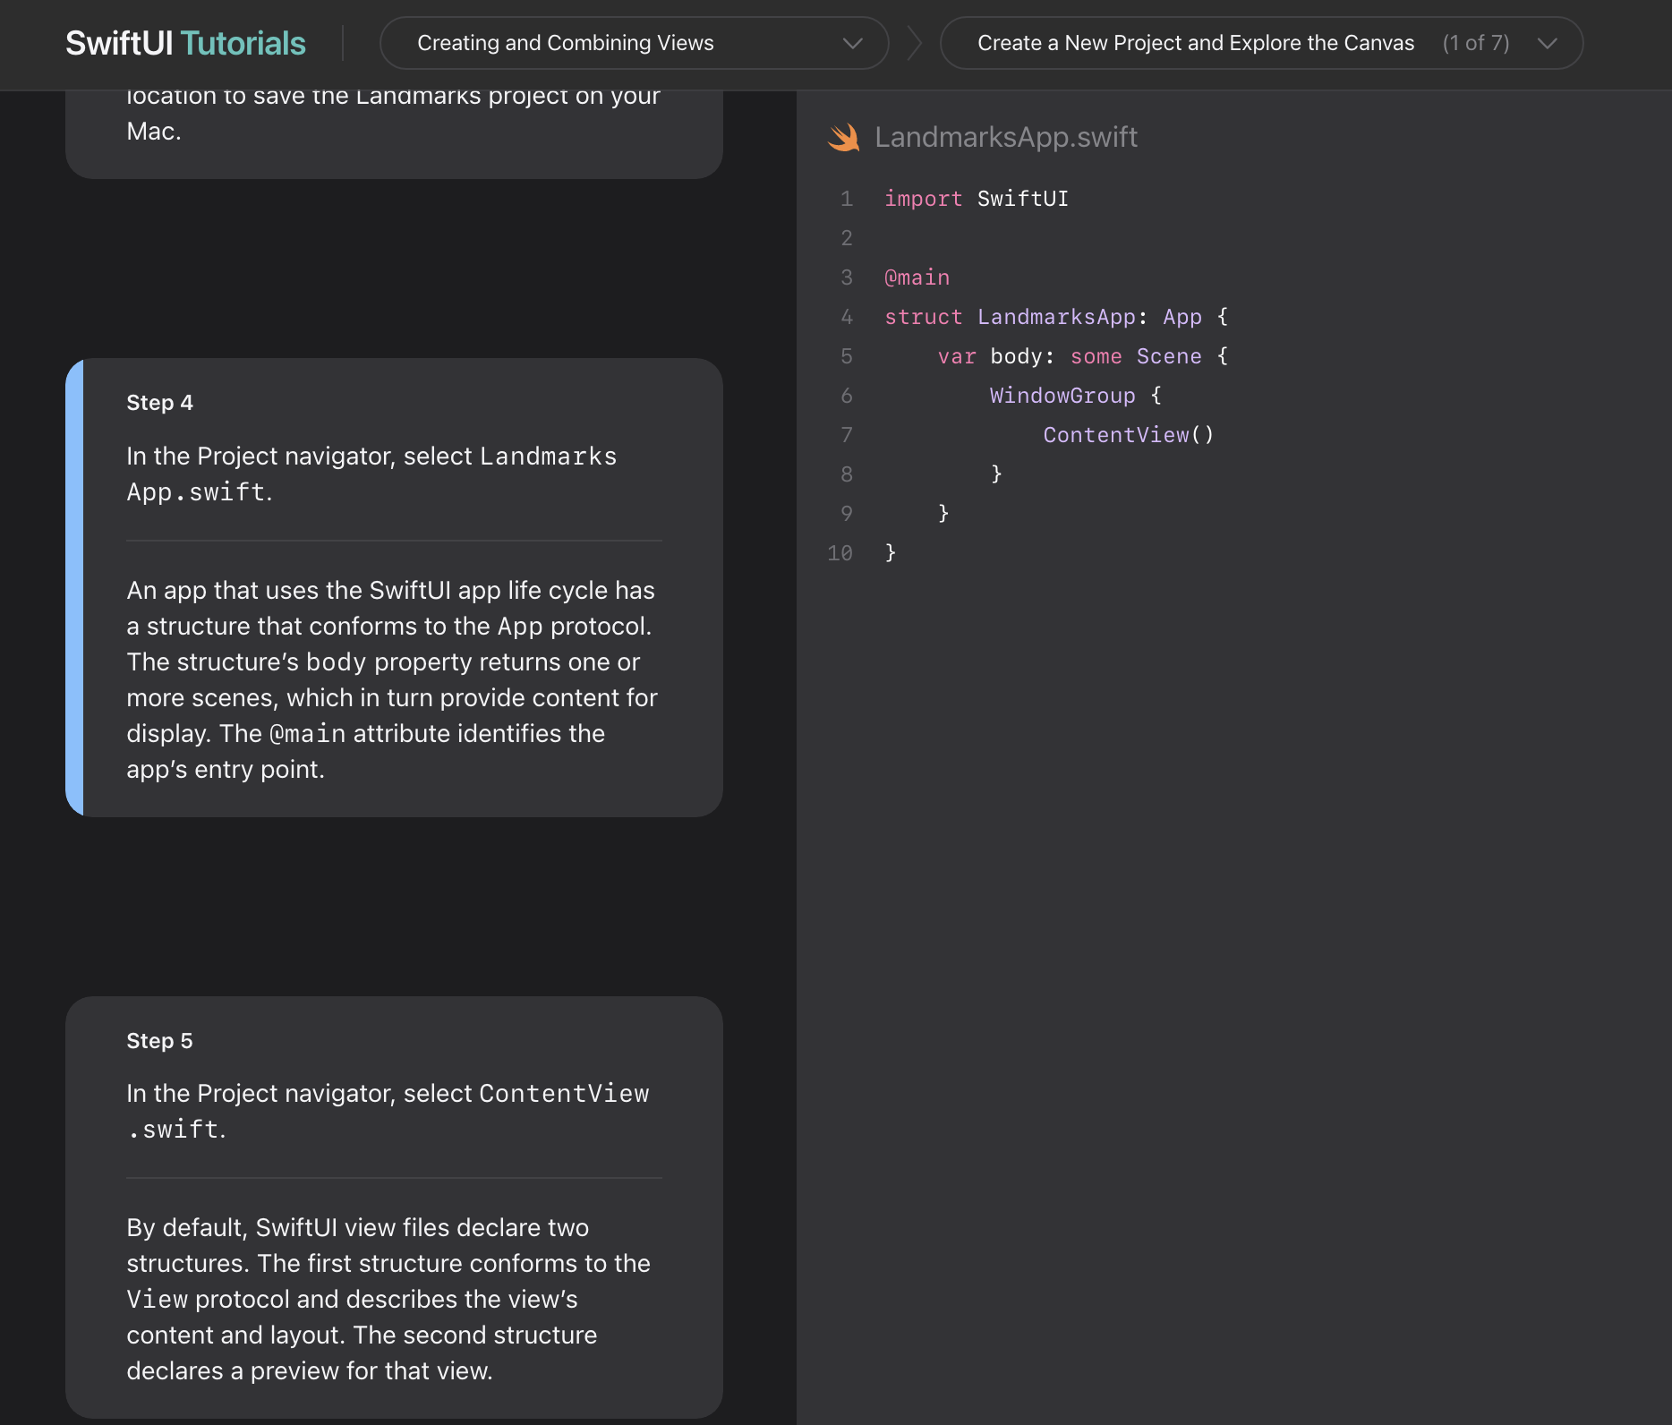
Task: Click line number 10 in code listing
Action: click(x=840, y=553)
